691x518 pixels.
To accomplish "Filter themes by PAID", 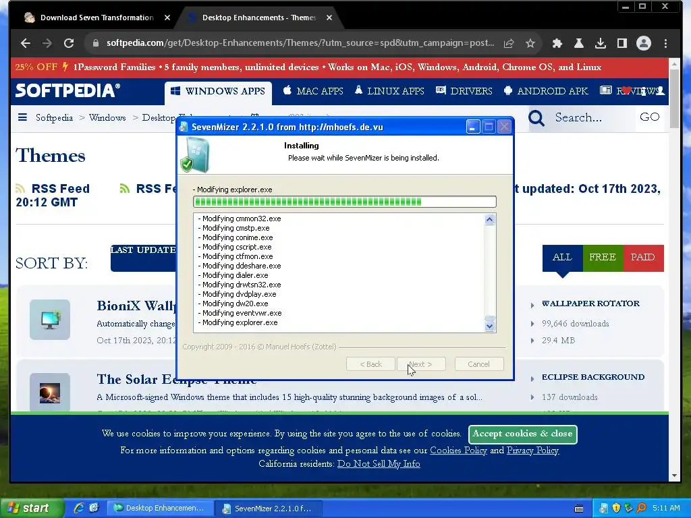I will (x=643, y=257).
